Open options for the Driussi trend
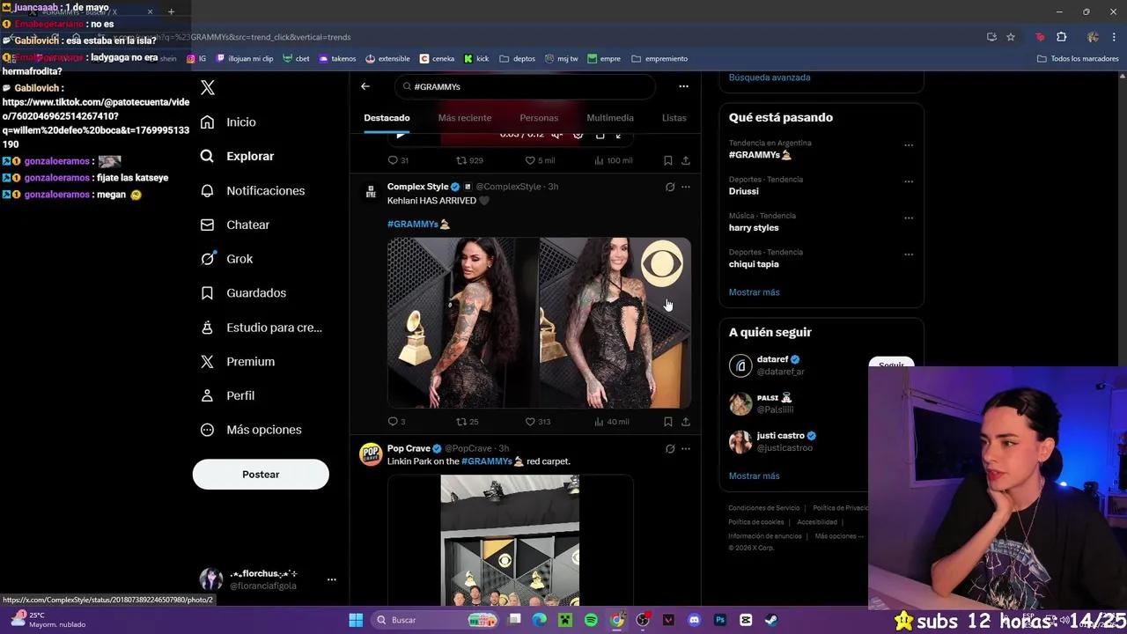 pyautogui.click(x=908, y=182)
